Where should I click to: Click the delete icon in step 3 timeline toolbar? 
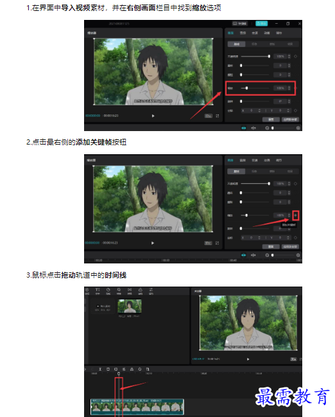click(x=108, y=369)
